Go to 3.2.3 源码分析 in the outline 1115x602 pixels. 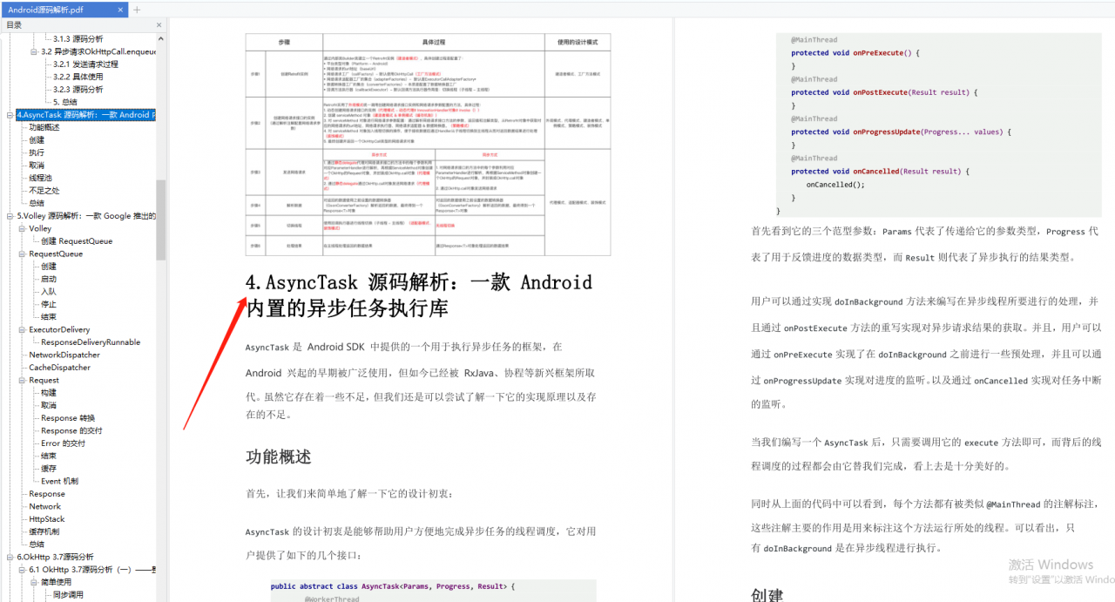click(x=78, y=90)
